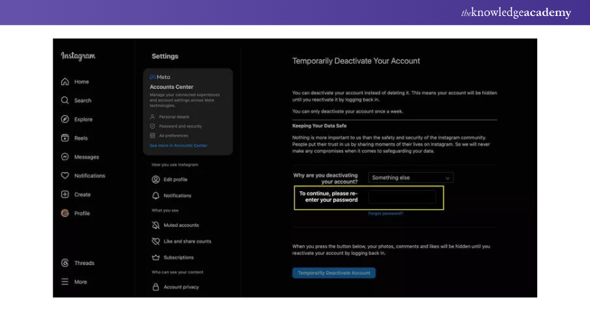Screen dimensions: 590x312
Task: Open the Muted accounts settings item
Action: pyautogui.click(x=181, y=225)
